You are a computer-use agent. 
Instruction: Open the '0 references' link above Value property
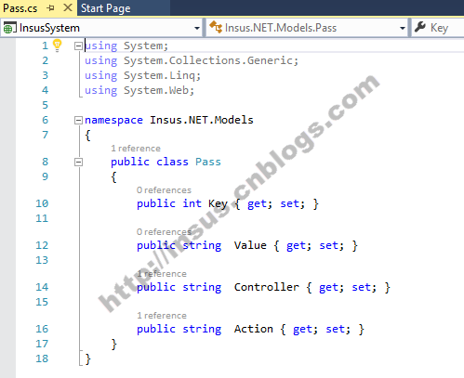point(164,232)
